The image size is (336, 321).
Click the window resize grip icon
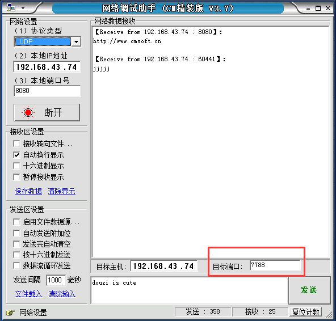329,314
